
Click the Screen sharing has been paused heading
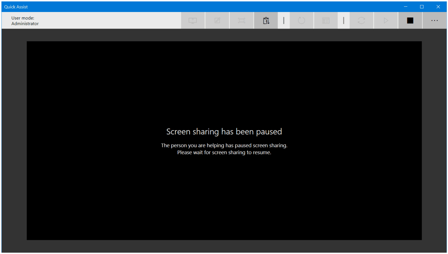224,131
